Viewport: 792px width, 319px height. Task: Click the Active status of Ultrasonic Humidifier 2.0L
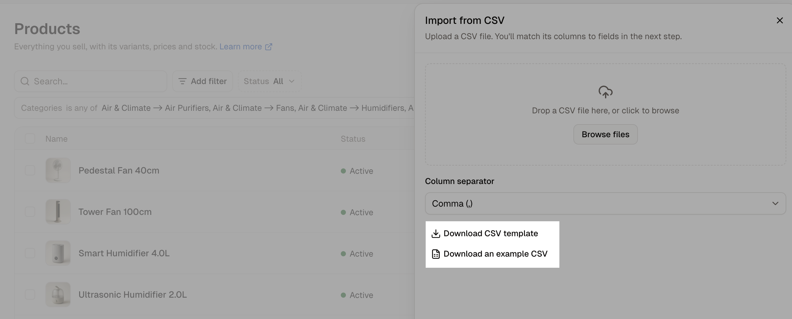(x=357, y=295)
